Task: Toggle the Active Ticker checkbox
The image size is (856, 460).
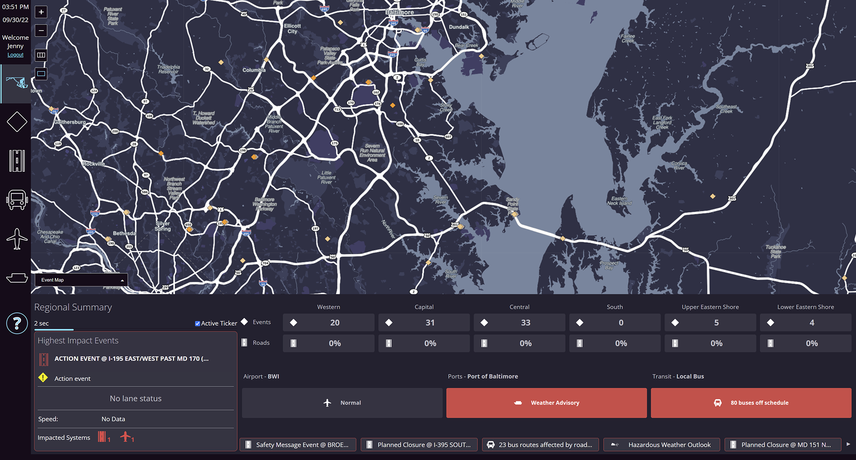Action: pyautogui.click(x=198, y=324)
